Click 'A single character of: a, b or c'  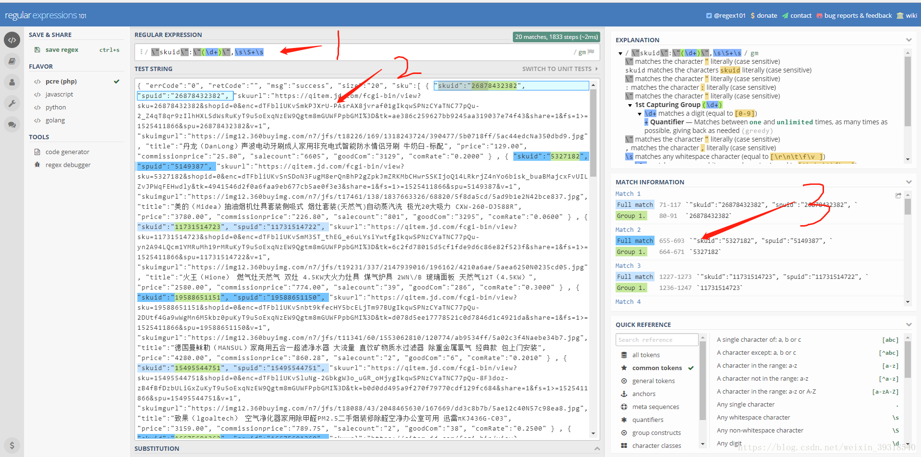click(x=759, y=339)
